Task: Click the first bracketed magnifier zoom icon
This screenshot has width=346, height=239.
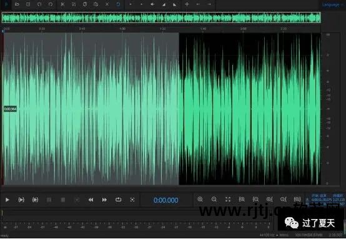Action: [242, 199]
